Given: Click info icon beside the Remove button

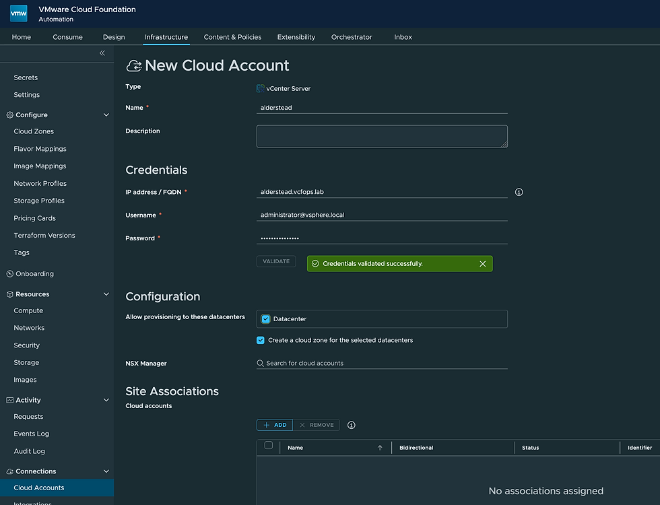Looking at the screenshot, I should [351, 426].
